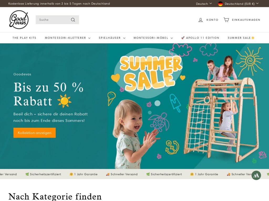Open The Play Kits menu item
Screen dimensions: 269x201
coord(24,38)
